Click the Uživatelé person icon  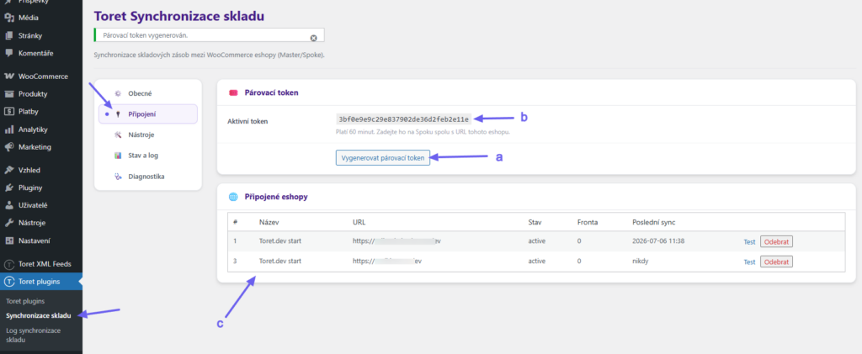point(8,205)
